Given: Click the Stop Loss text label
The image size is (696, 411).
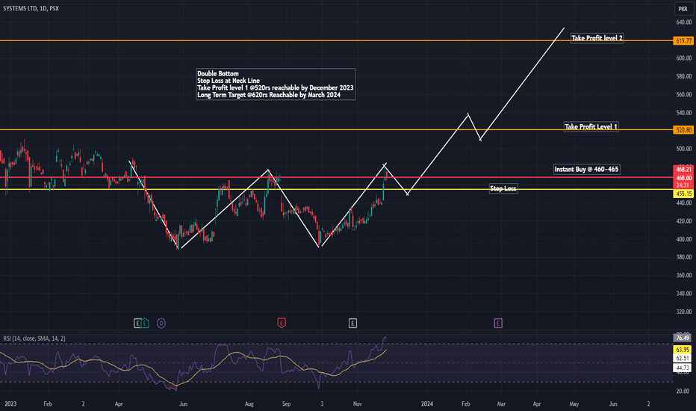Looking at the screenshot, I should [x=503, y=188].
